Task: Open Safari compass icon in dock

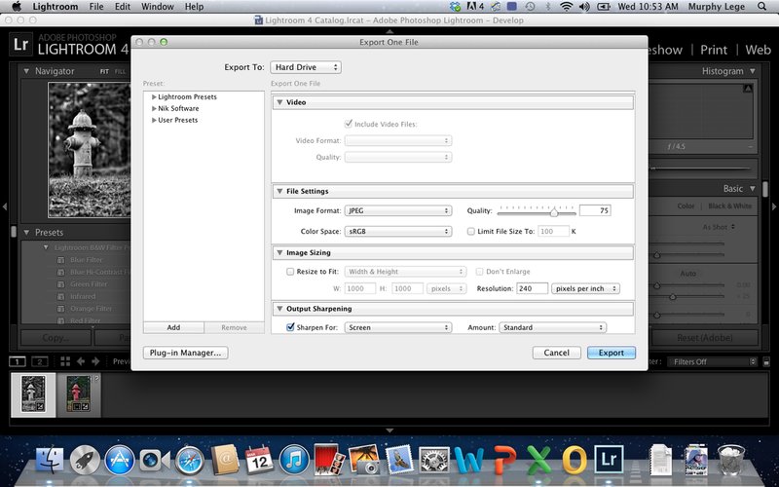Action: [189, 460]
